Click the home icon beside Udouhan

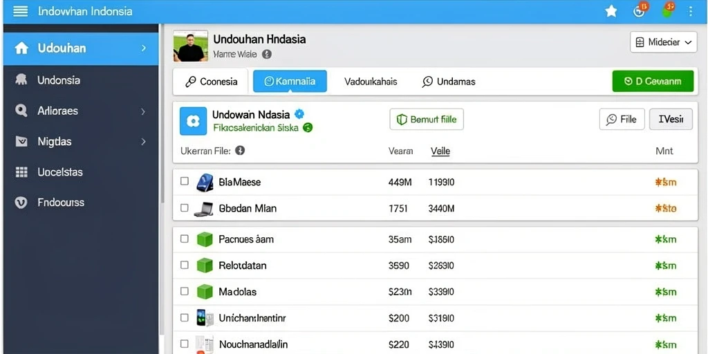point(21,48)
